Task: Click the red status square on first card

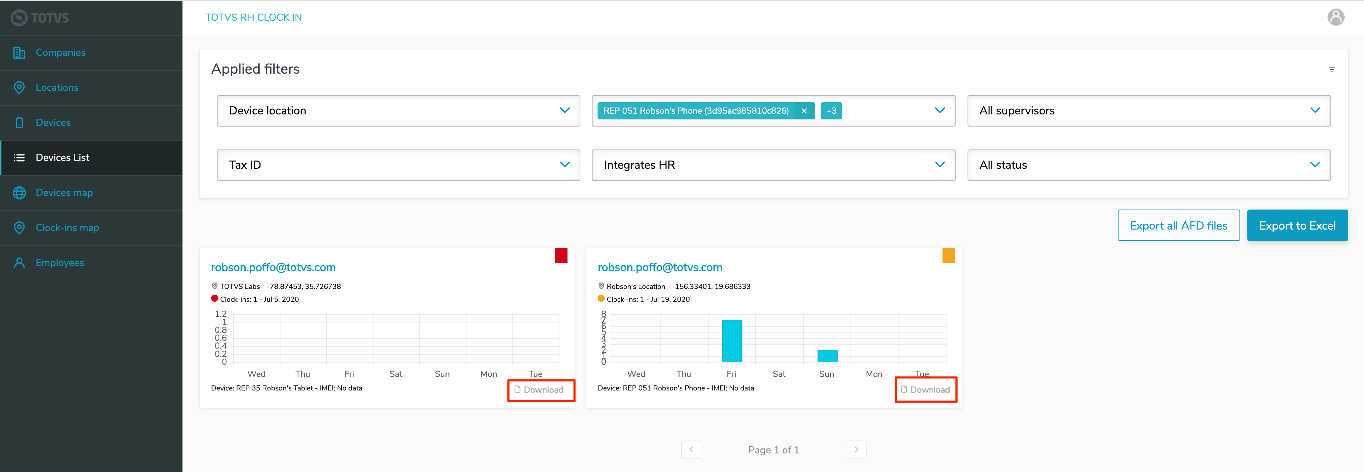Action: [x=561, y=256]
